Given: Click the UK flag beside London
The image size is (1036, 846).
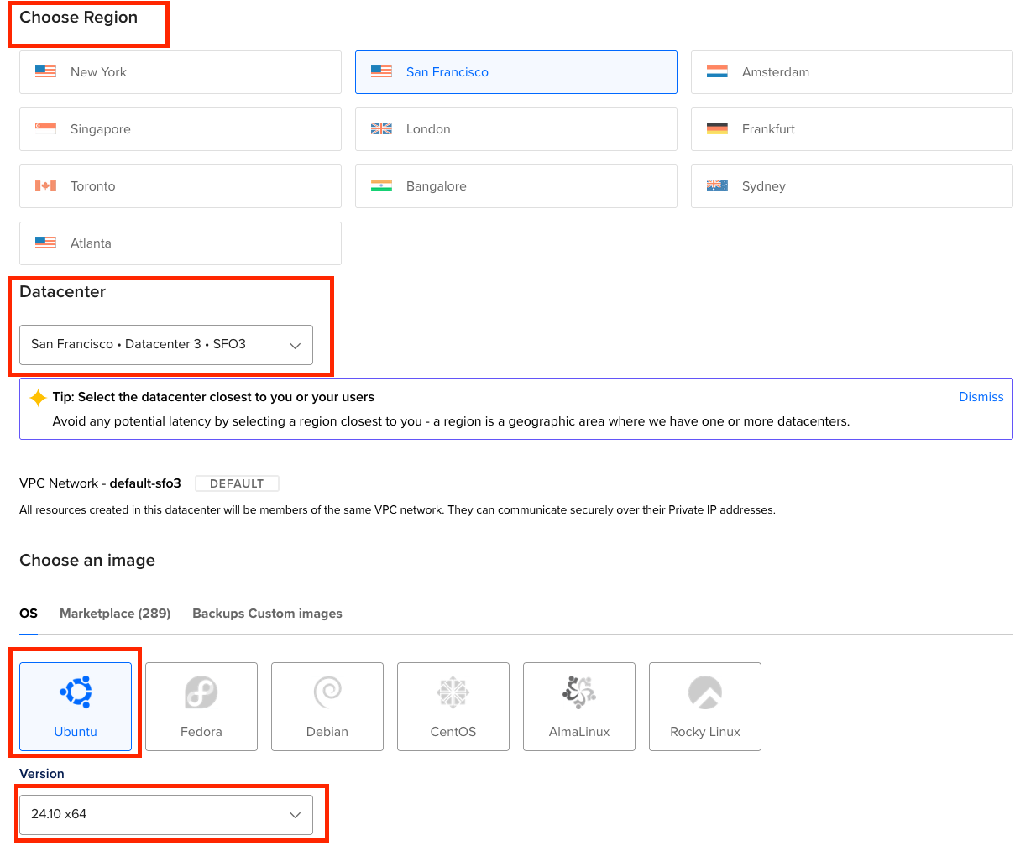Looking at the screenshot, I should click(381, 129).
